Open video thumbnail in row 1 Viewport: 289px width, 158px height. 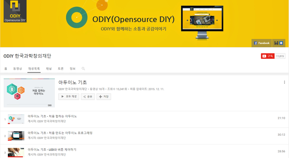tap(16, 119)
